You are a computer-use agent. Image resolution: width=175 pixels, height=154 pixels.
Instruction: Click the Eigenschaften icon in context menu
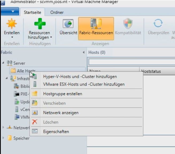(35, 131)
